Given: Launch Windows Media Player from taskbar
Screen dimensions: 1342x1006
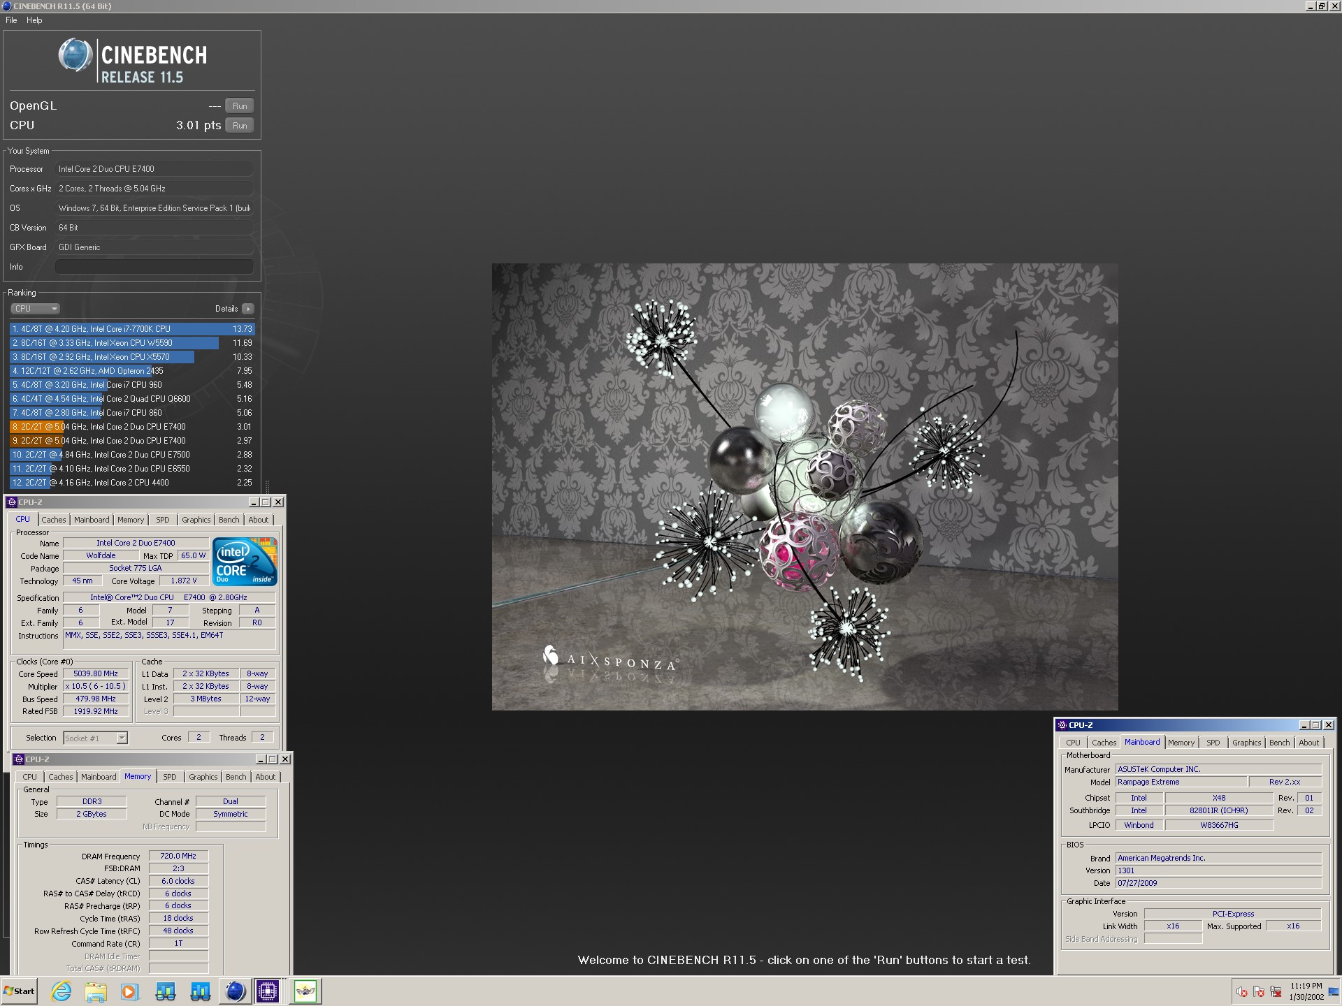Looking at the screenshot, I should click(130, 991).
